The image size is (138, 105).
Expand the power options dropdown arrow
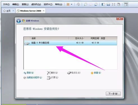[72, 4]
